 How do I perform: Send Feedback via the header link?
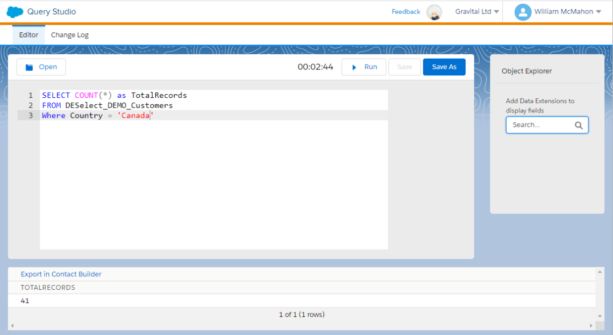point(405,11)
